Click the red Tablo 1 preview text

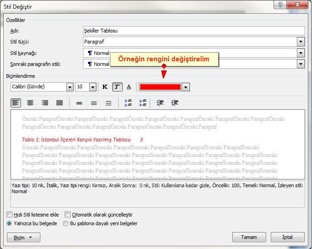[x=82, y=140]
